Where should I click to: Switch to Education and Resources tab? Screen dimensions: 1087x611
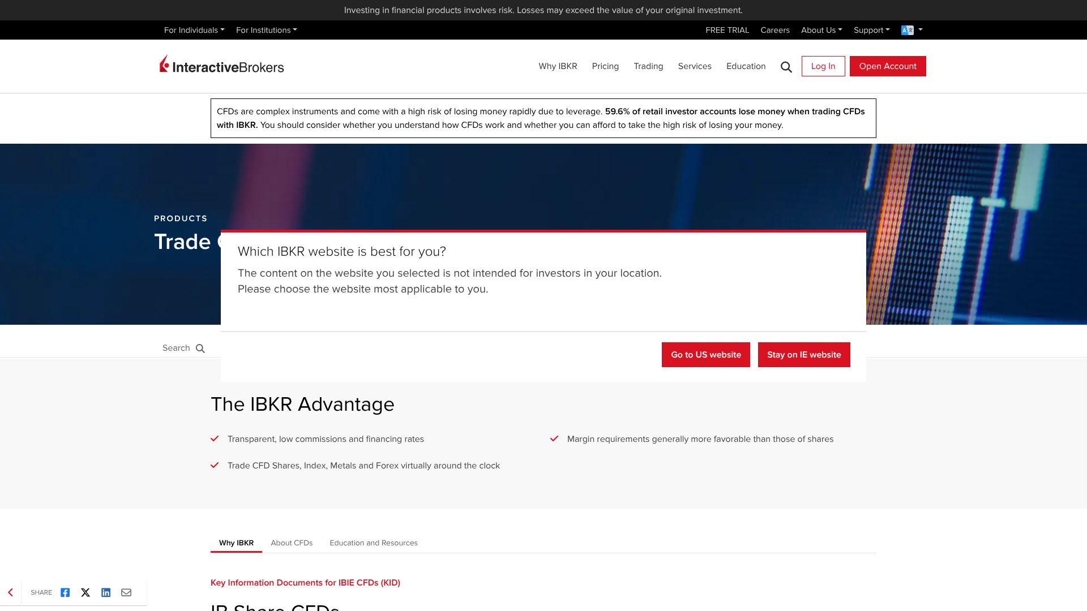[x=374, y=543]
